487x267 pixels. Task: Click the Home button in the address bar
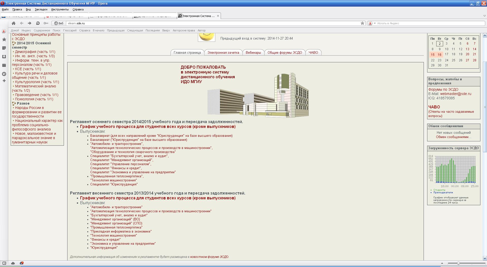point(14,23)
